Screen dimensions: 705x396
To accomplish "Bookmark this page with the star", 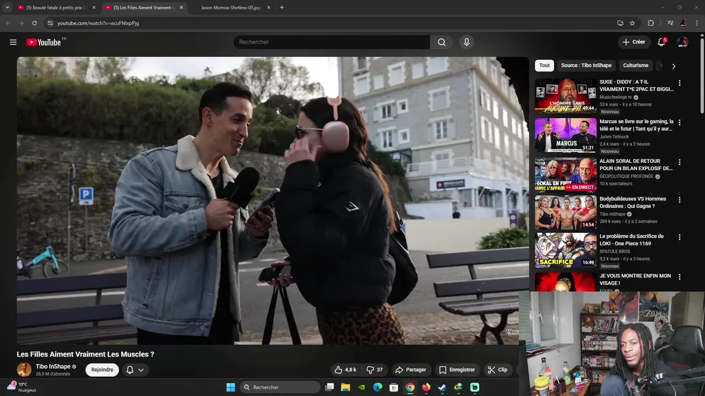I will point(632,23).
